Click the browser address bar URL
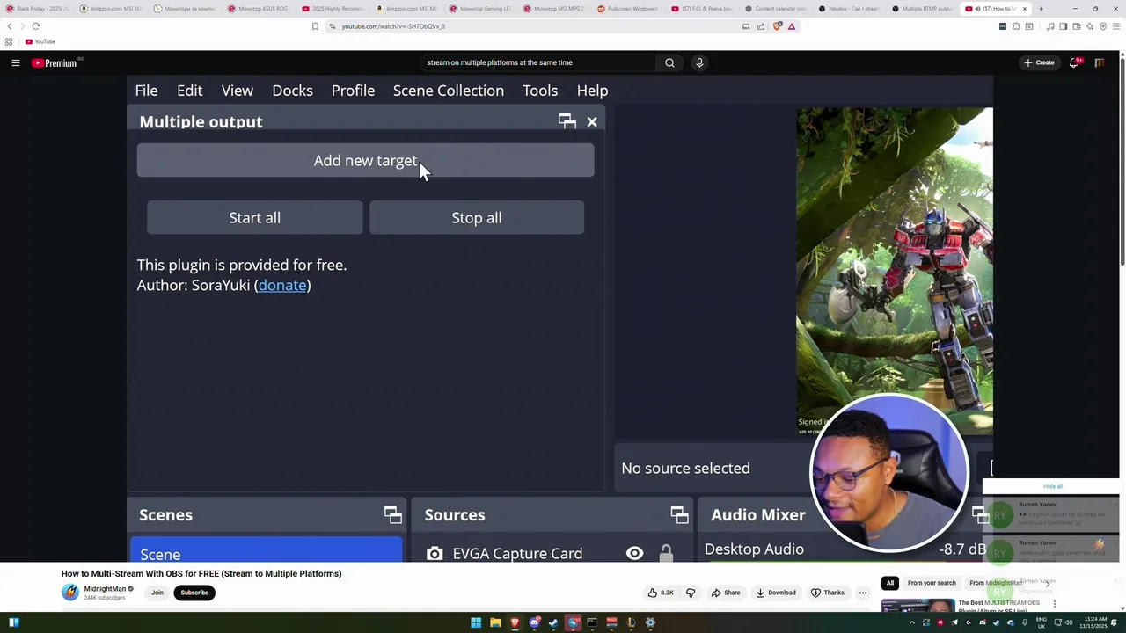 393,26
